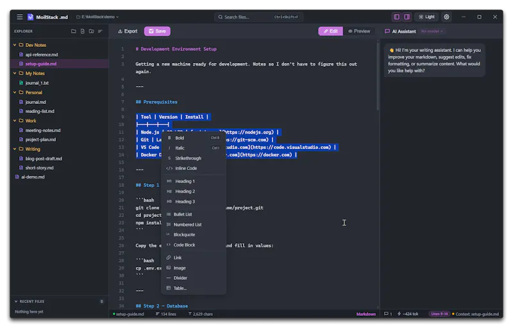Insert Code Block from context menu

coord(194,245)
